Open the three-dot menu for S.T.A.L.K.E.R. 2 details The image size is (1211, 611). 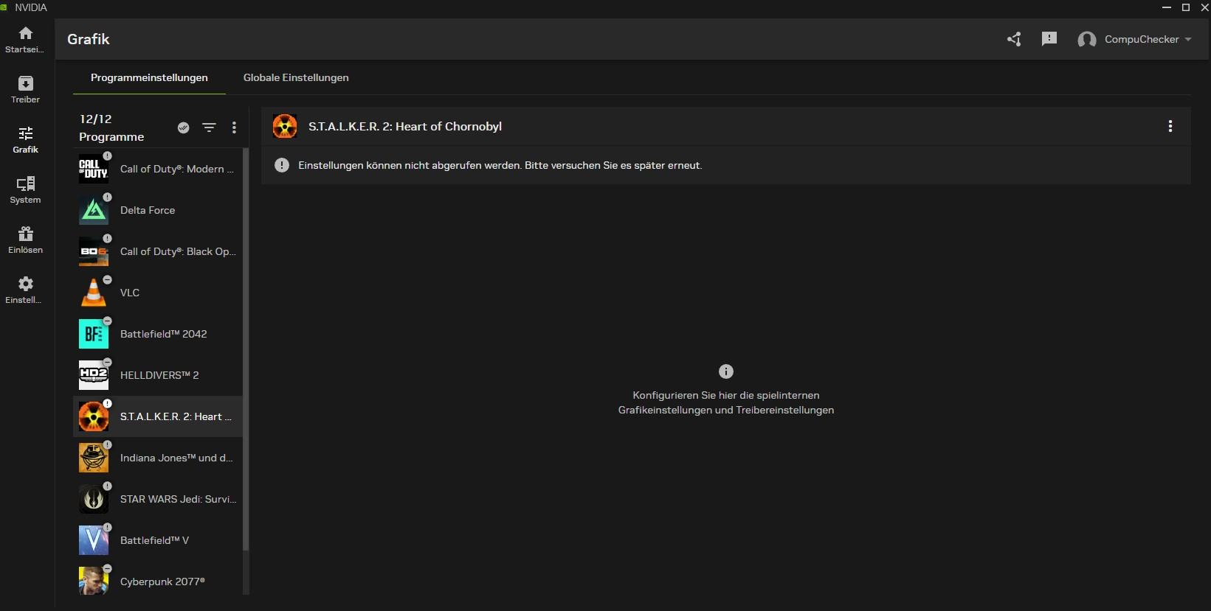click(x=1170, y=126)
